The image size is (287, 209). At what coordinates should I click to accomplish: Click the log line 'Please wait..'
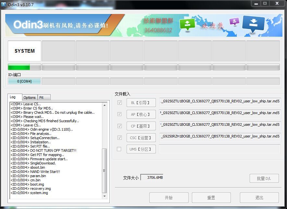[x=27, y=117]
